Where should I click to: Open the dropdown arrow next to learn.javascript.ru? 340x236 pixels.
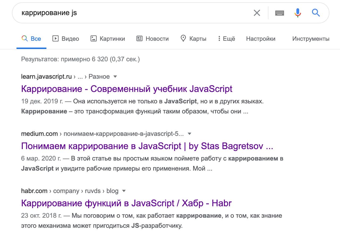click(115, 77)
